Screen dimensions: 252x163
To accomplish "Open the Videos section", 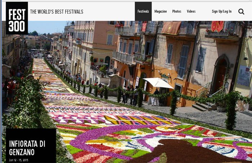I will pos(191,11).
